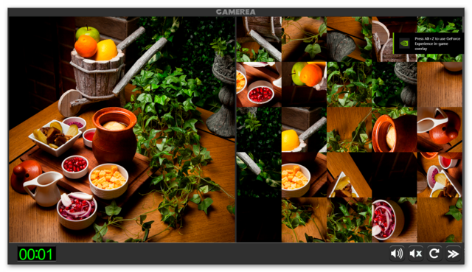472x272 pixels.
Task: Click the complete reference photo on the left
Action: [x=122, y=130]
